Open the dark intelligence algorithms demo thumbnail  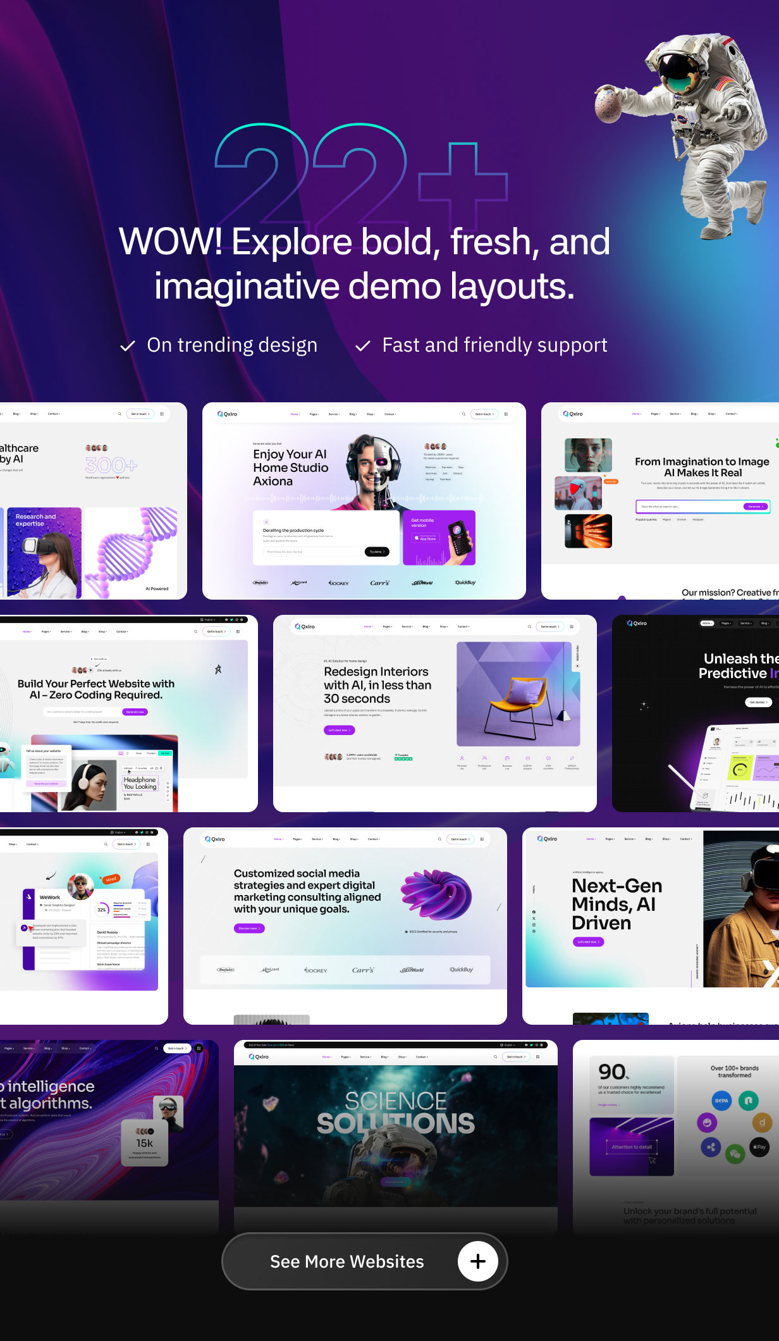109,1139
